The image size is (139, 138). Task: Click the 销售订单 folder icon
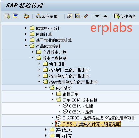59,94
